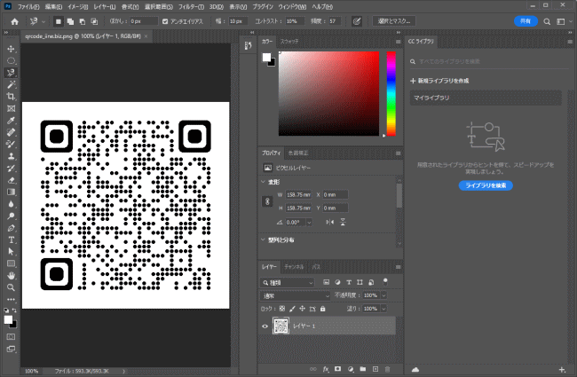Select the Gradient tool

click(x=11, y=192)
